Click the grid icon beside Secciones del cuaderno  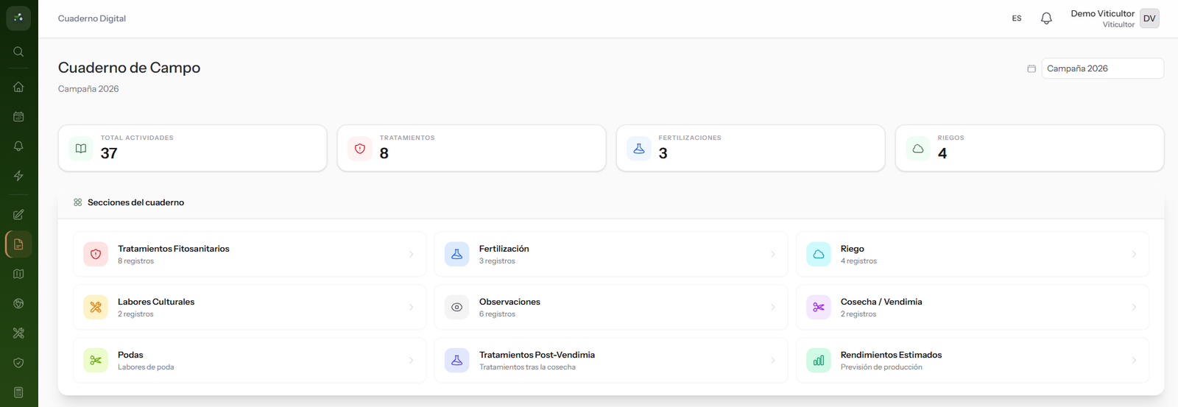click(77, 202)
